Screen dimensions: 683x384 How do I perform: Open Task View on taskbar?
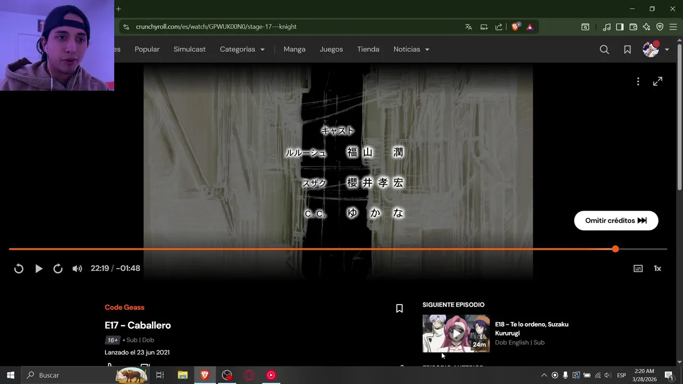[x=160, y=375]
